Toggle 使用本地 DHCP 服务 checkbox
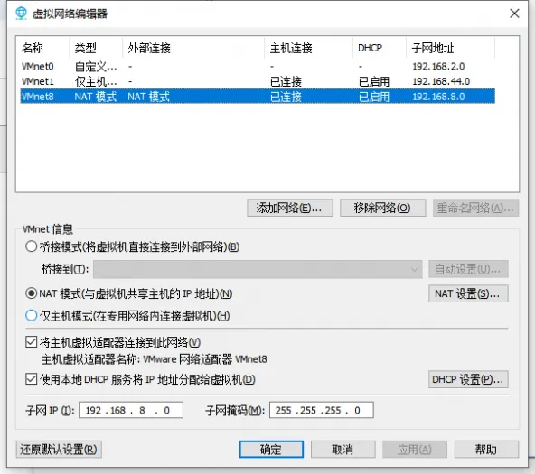Viewport: 535px width, 474px height. [31, 379]
